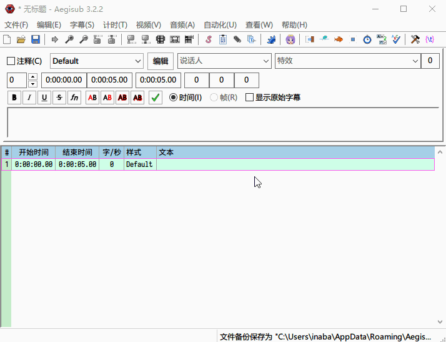The height and width of the screenshot is (342, 446).
Task: Open the Styles Manager (pink S)
Action: [209, 39]
